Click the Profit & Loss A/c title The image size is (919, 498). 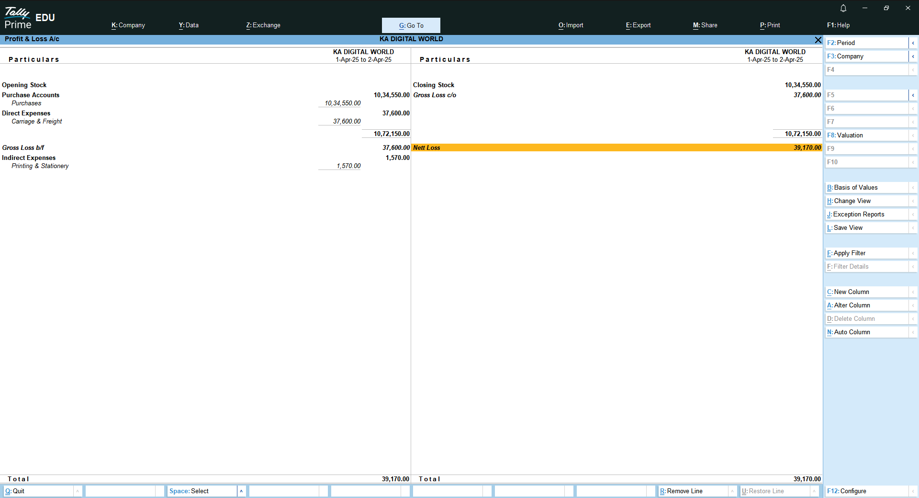[x=32, y=39]
